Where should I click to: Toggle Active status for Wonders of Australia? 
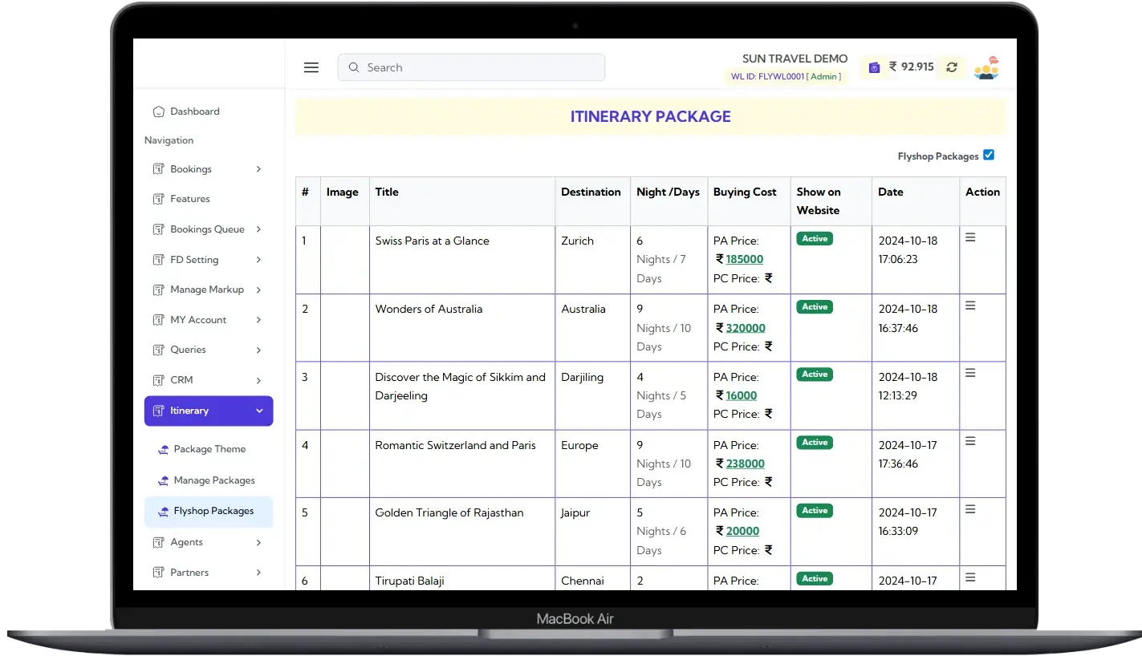tap(814, 306)
